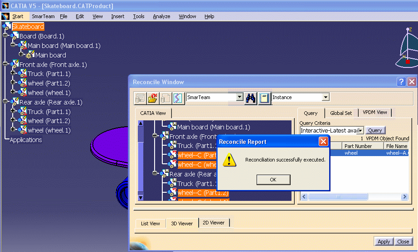Collapse the Rear axle tree node
418x252 pixels.
pos(5,102)
